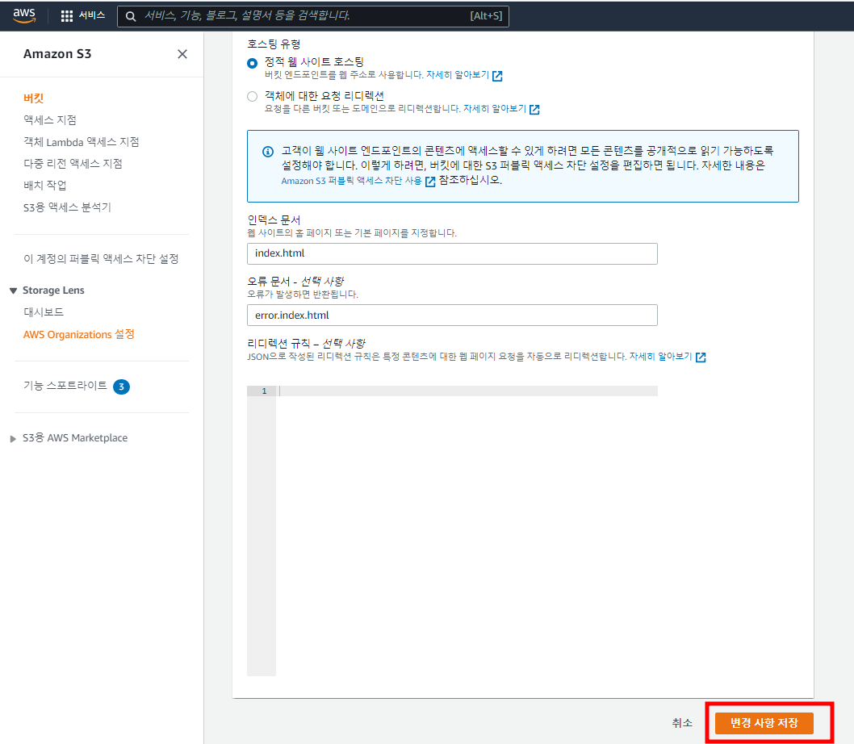This screenshot has height=744, width=854.
Task: Click 변경 사항 저장 button
Action: [x=764, y=723]
